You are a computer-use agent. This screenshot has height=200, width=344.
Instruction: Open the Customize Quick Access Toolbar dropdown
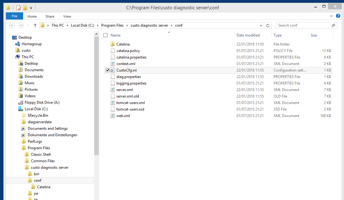pos(31,8)
